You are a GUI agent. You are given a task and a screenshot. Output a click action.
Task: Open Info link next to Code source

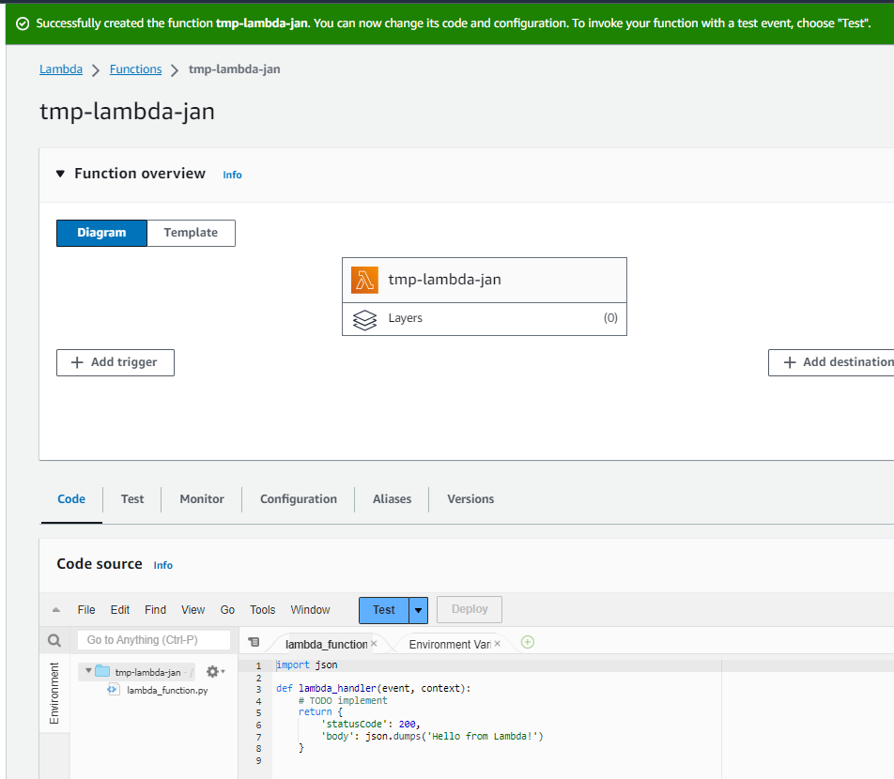[x=163, y=565]
